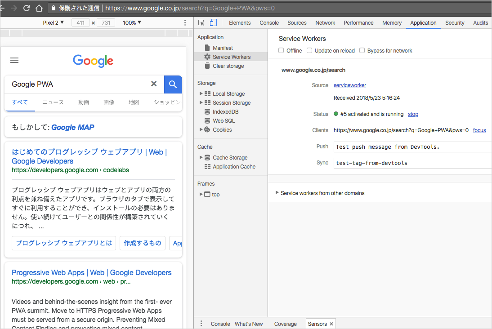Viewport: 492px width, 329px height.
Task: Expand the Session Storage tree node
Action: [x=201, y=102]
